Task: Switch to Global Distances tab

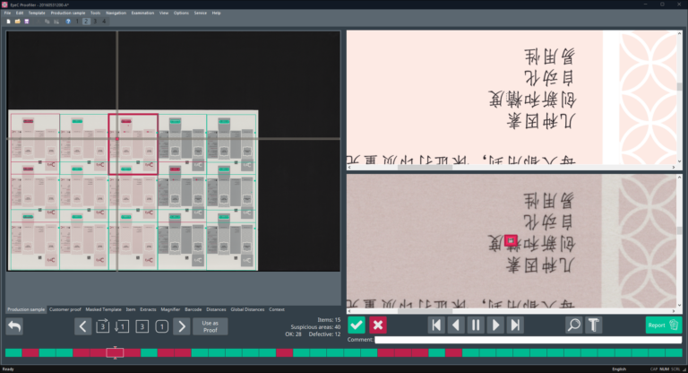Action: tap(247, 309)
